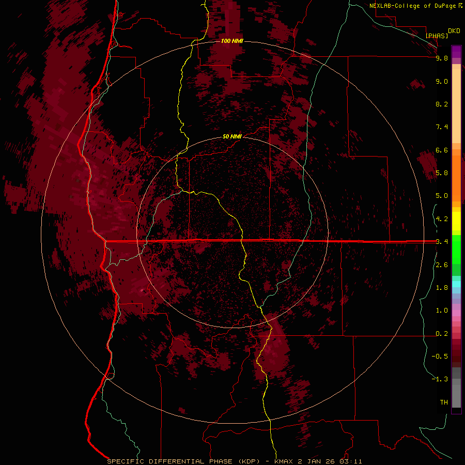Image resolution: width=465 pixels, height=465 pixels.
Task: Click the 100 NMI range ring label
Action: click(232, 41)
